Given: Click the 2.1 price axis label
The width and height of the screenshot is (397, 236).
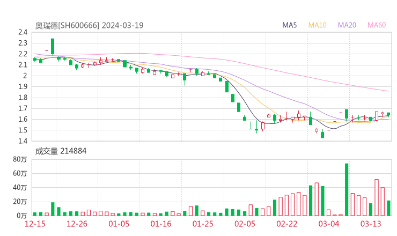Looking at the screenshot, I should tap(23, 65).
